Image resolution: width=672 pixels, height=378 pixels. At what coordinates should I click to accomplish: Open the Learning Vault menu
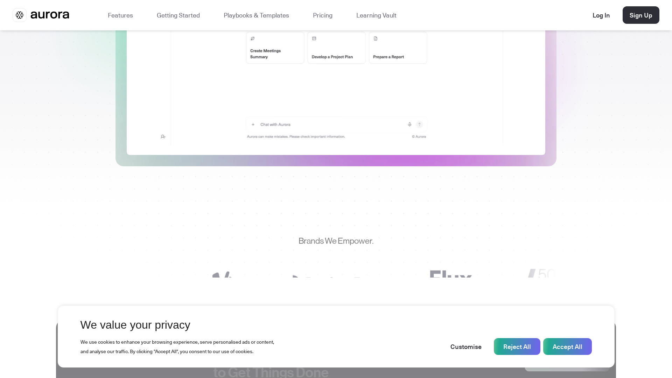(x=376, y=15)
